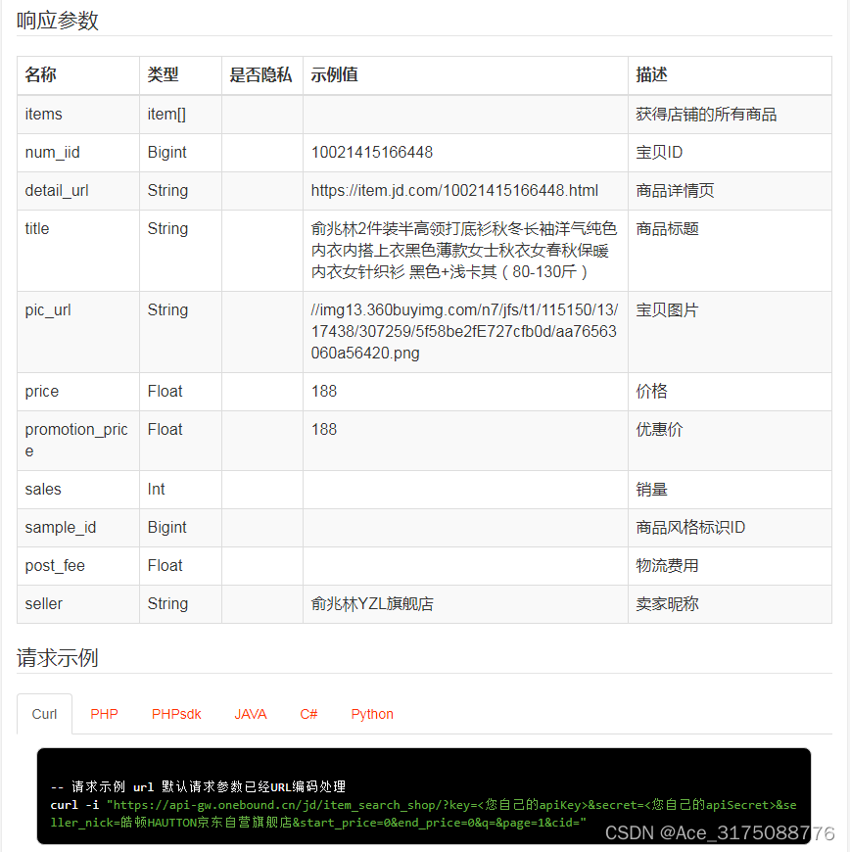Image resolution: width=850 pixels, height=852 pixels.
Task: Click the 类型 table header
Action: 166,74
